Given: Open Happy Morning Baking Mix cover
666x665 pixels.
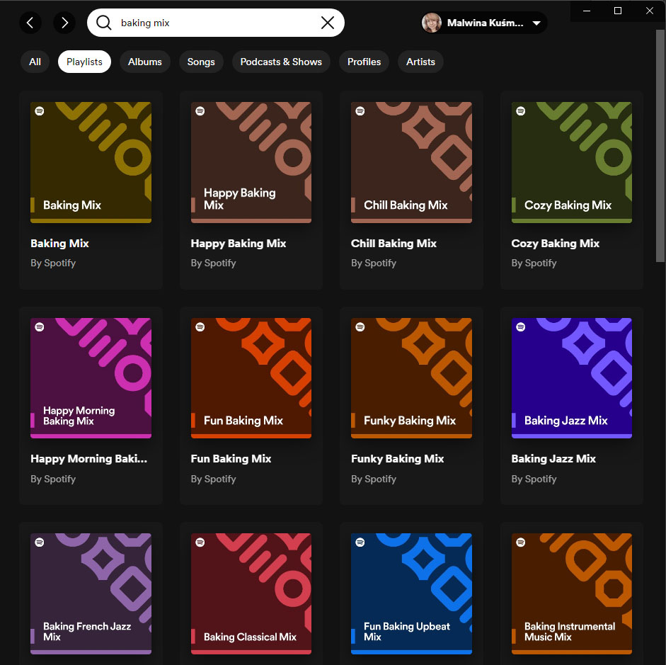Looking at the screenshot, I should tap(91, 378).
